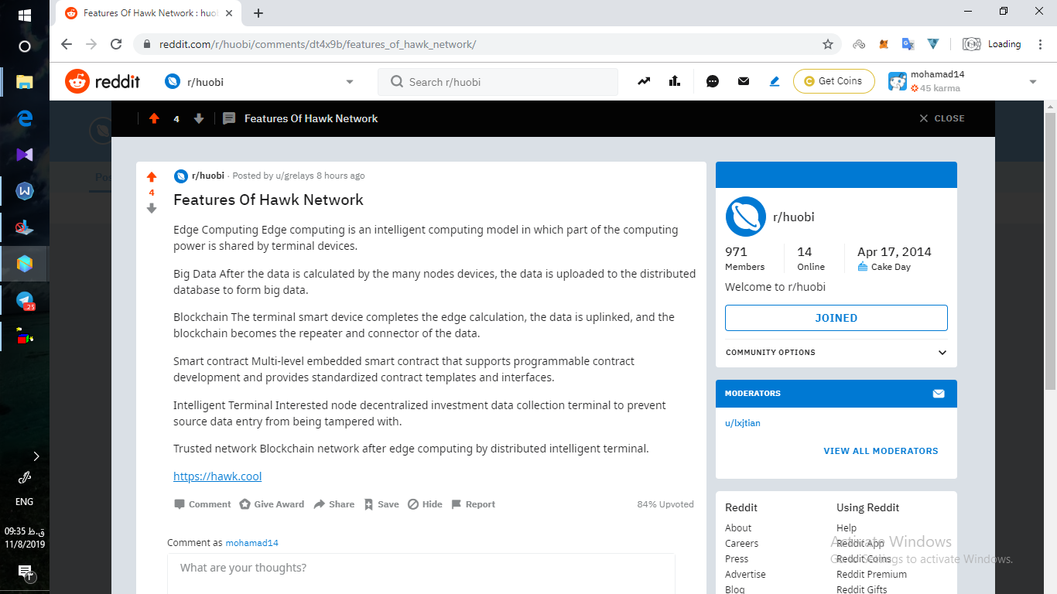Click the Help footer link

[x=847, y=528]
